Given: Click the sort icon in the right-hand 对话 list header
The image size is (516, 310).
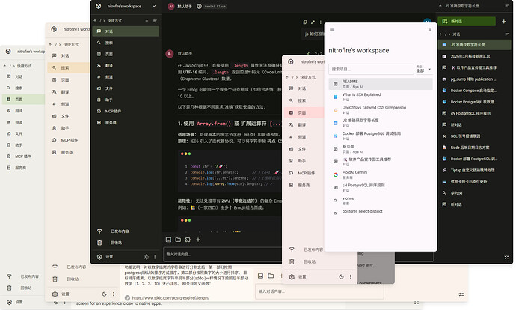Looking at the screenshot, I should (507, 34).
